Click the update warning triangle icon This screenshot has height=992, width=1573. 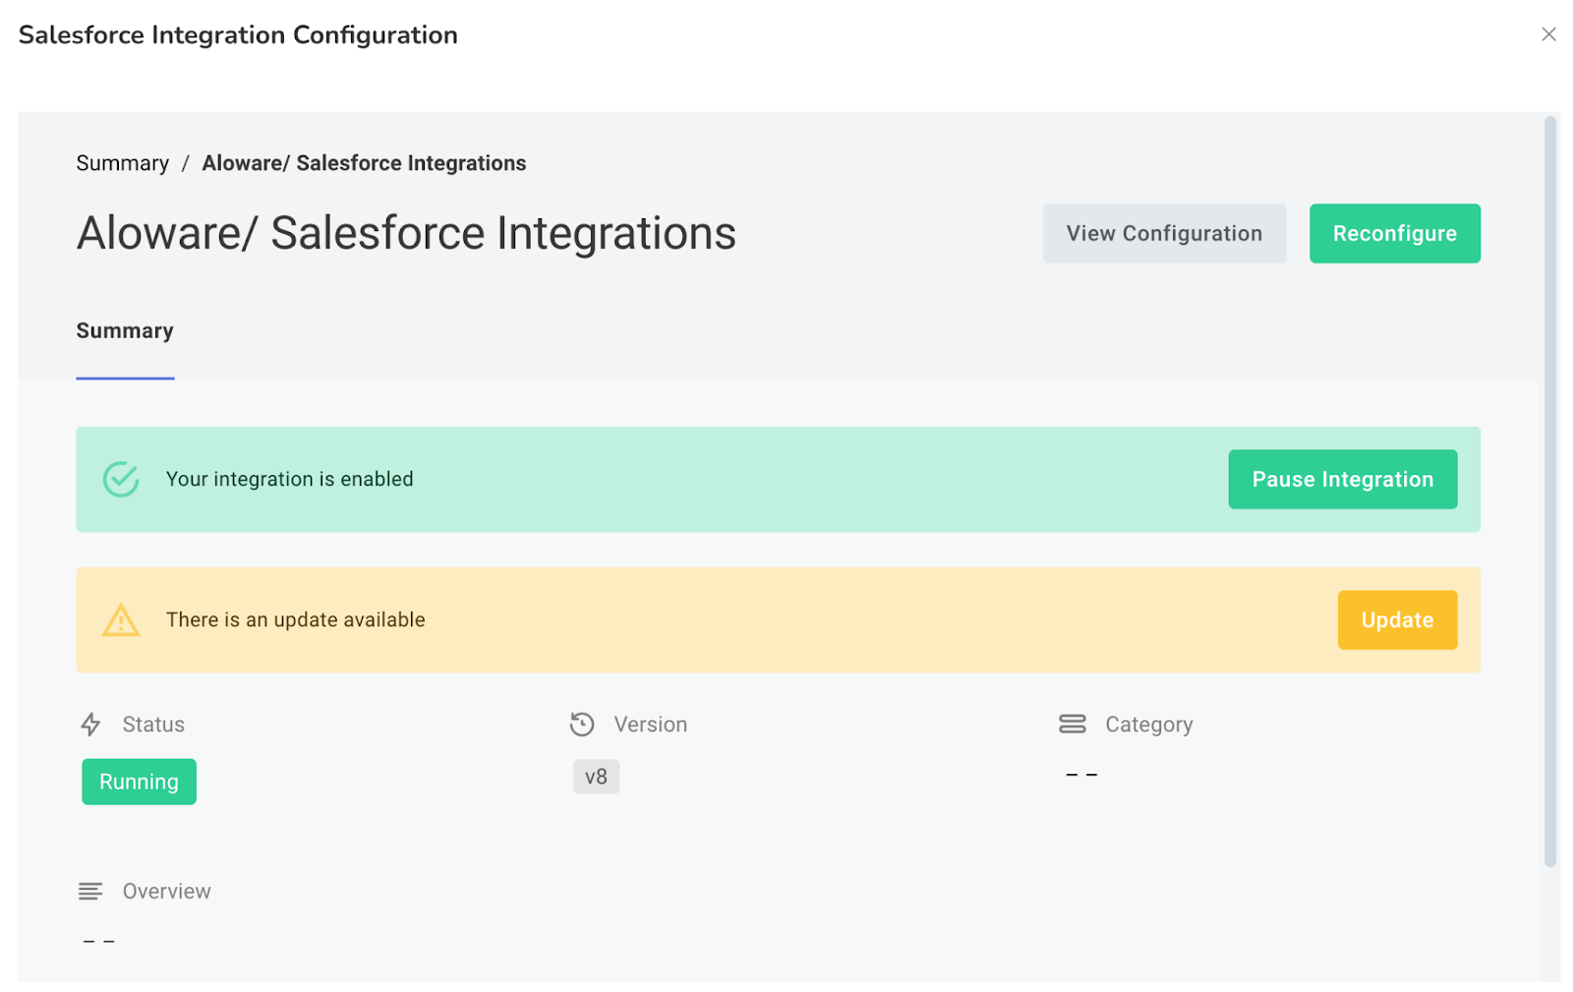[x=121, y=619]
